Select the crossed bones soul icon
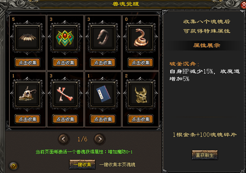This screenshot has width=246, height=173. pos(65,94)
